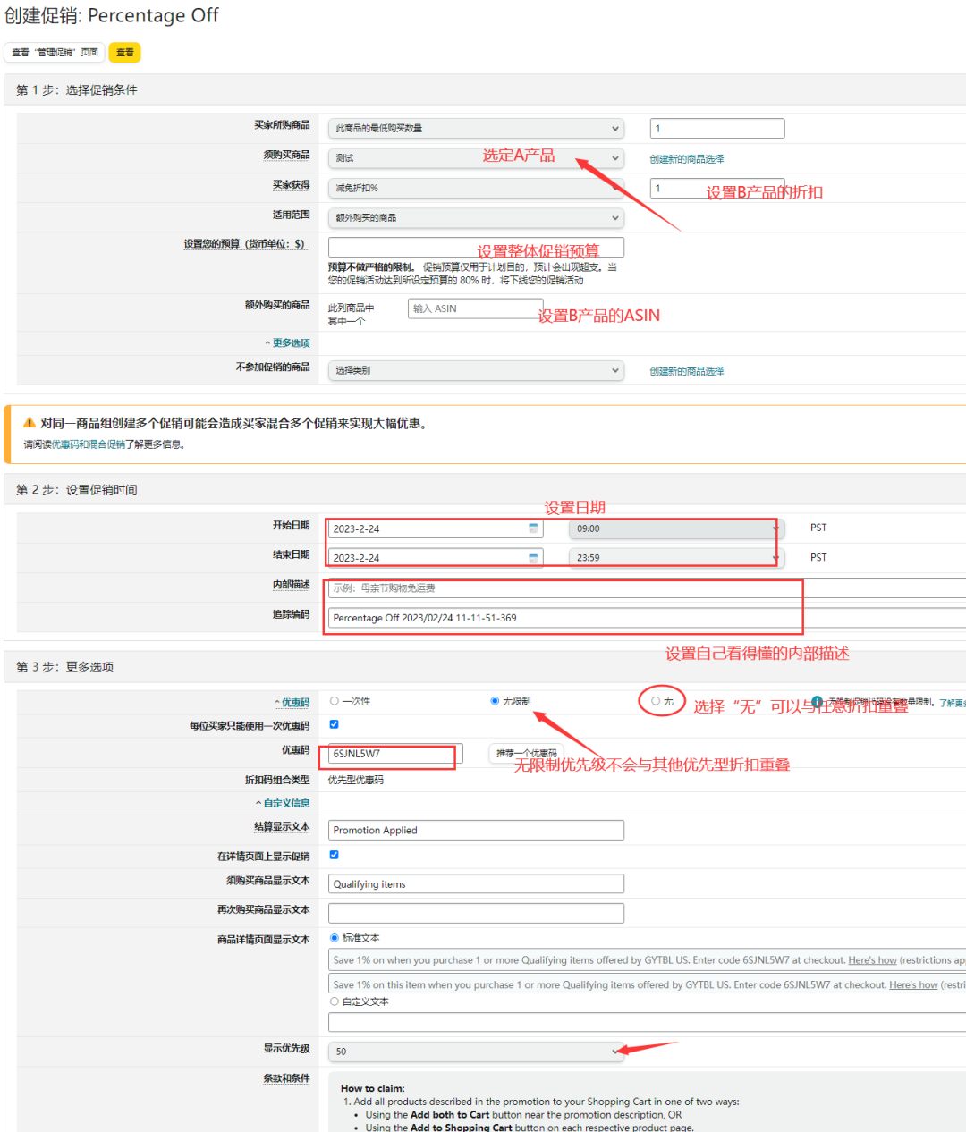Click the orange warning triangle icon
The image size is (966, 1132).
(30, 423)
